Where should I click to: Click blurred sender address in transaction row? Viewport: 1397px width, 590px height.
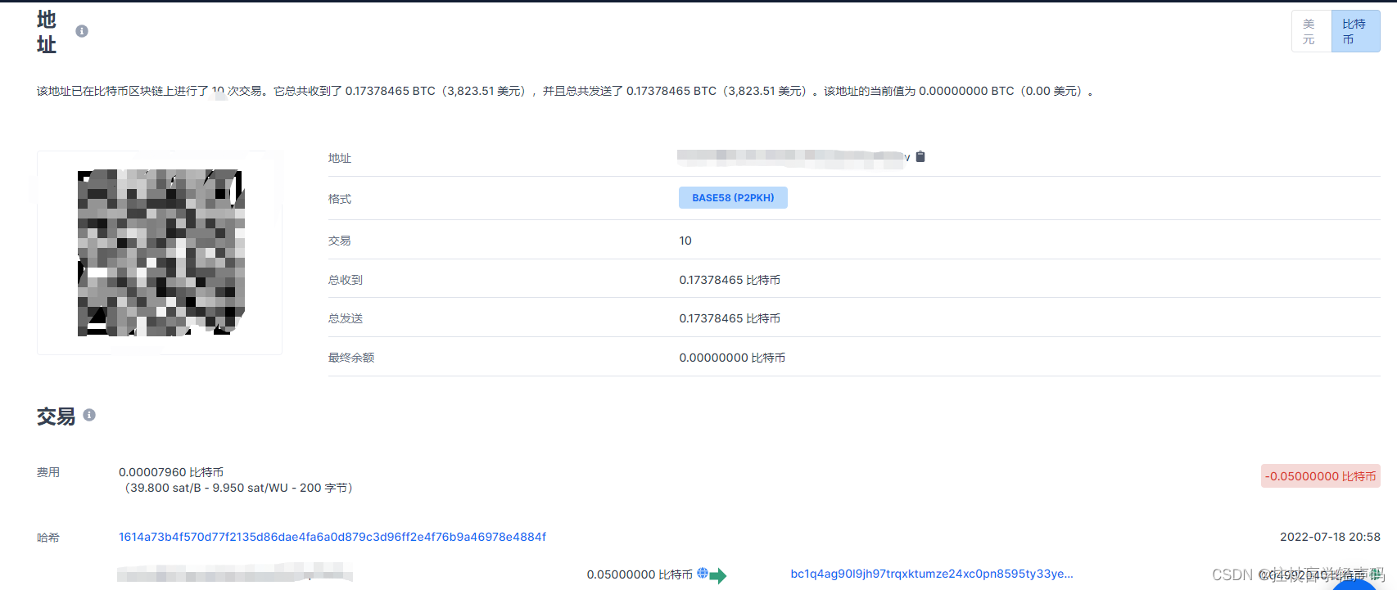click(x=235, y=573)
